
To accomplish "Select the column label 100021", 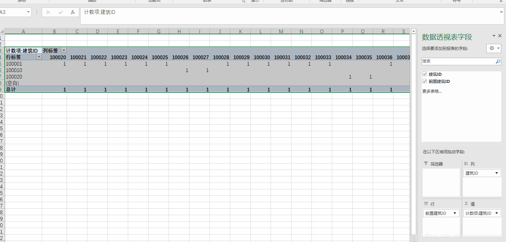I will click(78, 57).
